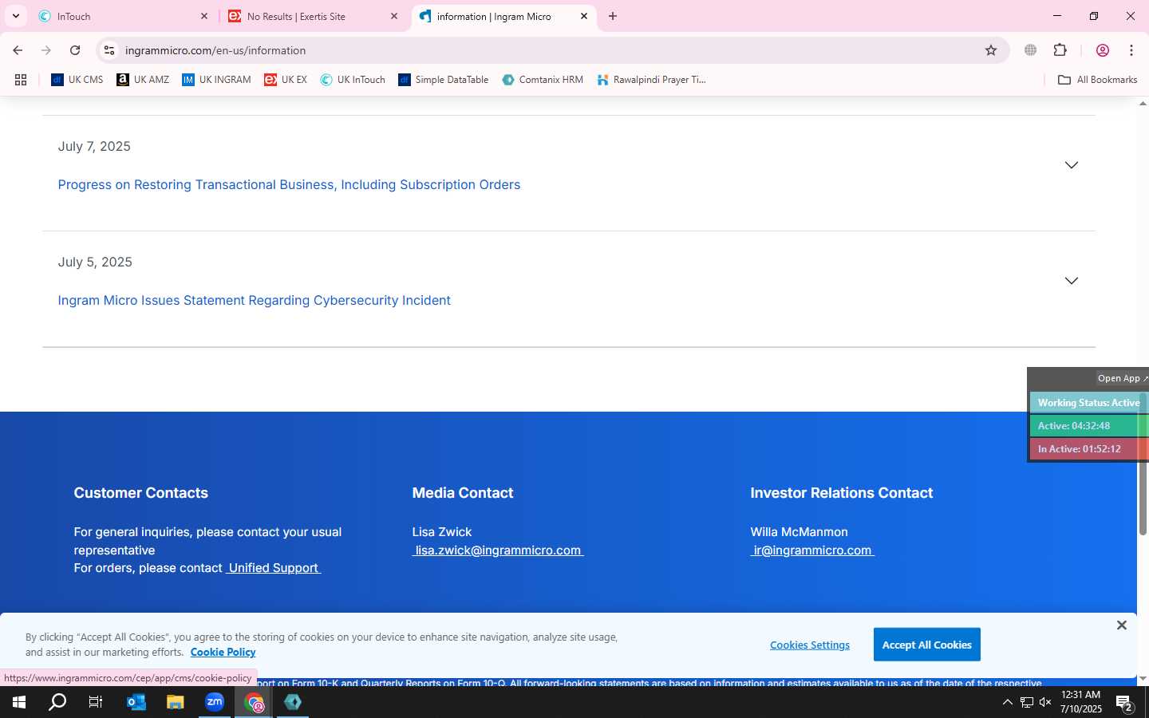Reload the Ingram Micro page
Screen dimensions: 1149x718
(x=75, y=50)
